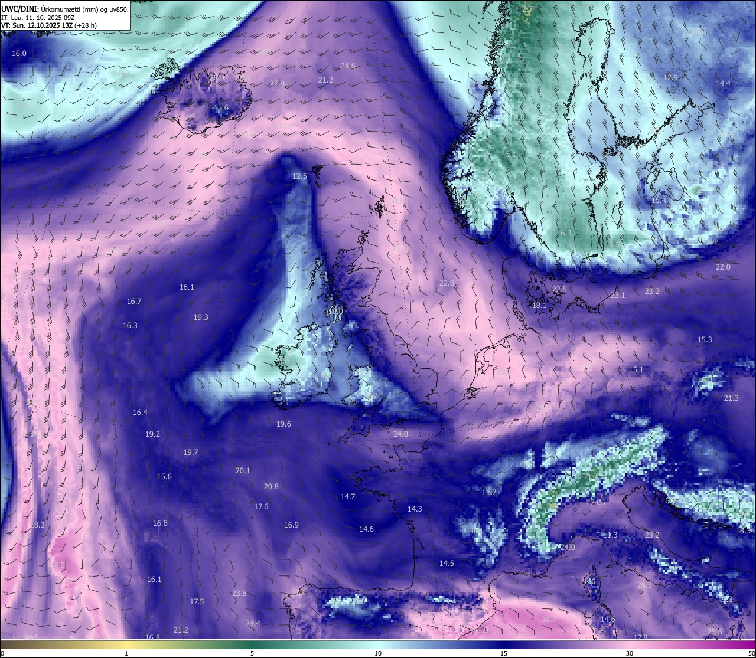
Task: Click the 23.8 value near Portugal
Action: pos(239,594)
